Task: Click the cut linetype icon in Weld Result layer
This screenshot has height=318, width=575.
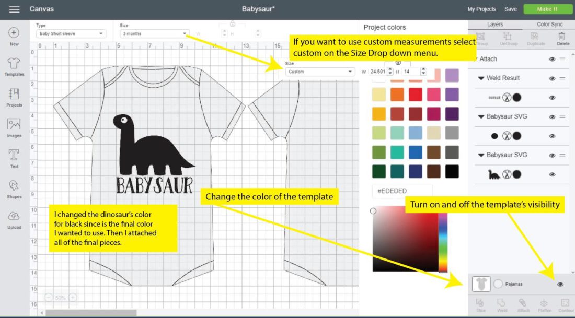Action: pyautogui.click(x=507, y=98)
